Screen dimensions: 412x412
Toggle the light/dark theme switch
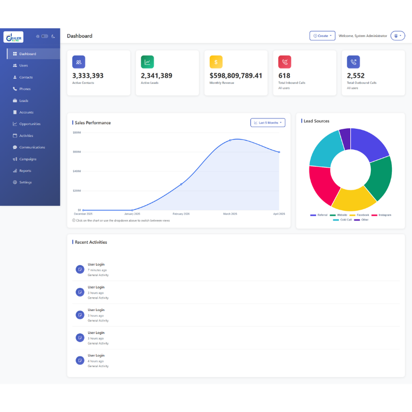pos(45,36)
